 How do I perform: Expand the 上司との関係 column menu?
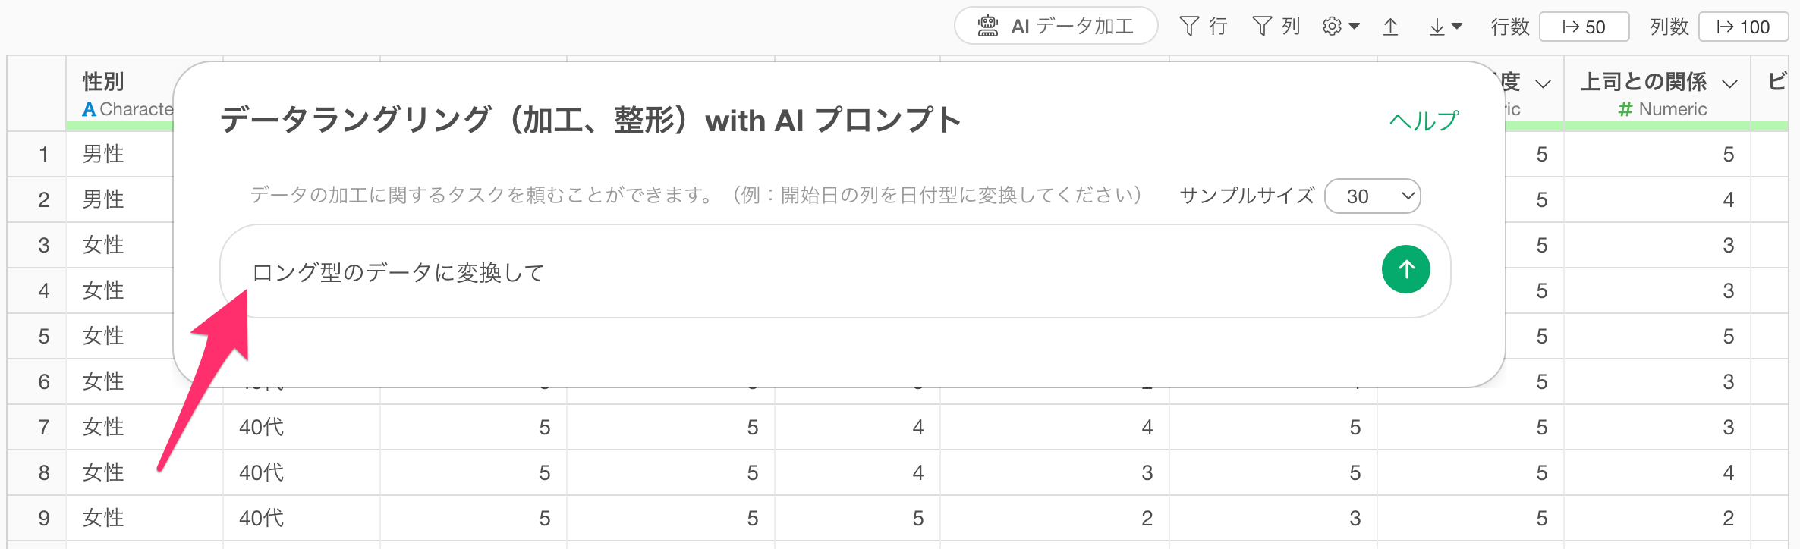pos(1730,83)
